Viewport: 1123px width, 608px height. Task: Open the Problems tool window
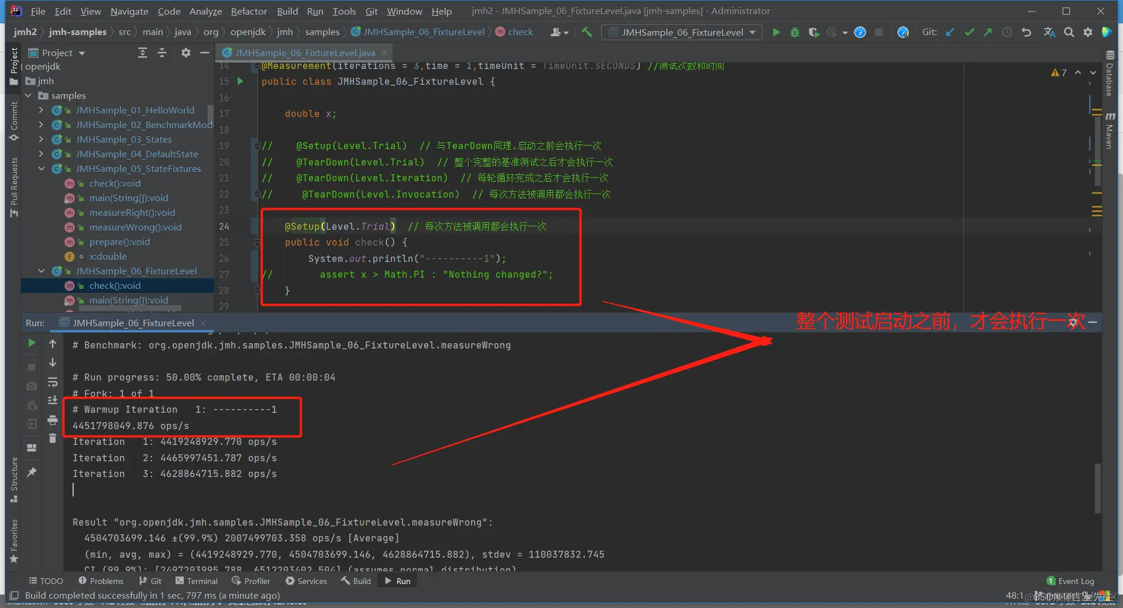click(101, 581)
